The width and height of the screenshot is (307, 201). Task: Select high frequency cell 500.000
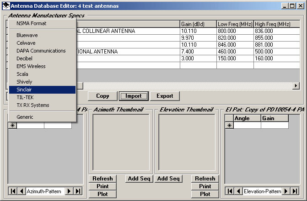[277, 52]
